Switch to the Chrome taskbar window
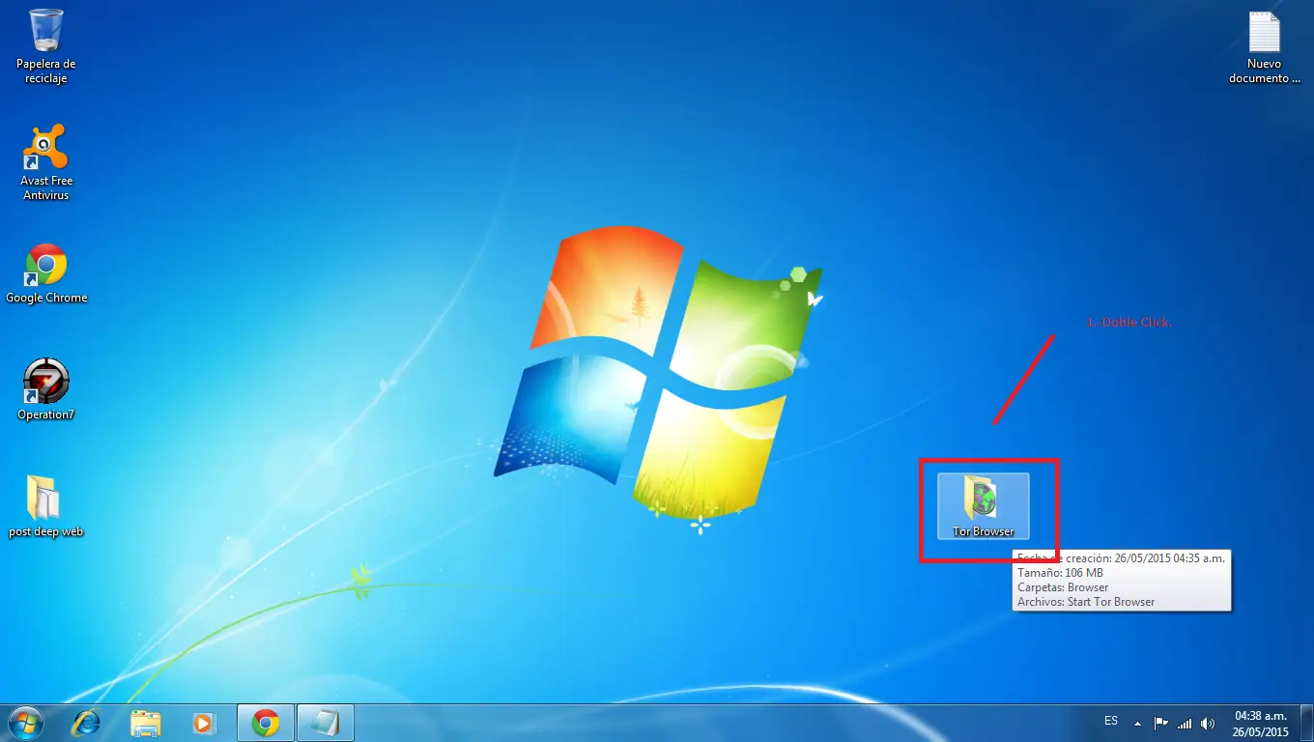This screenshot has height=742, width=1314. tap(265, 723)
